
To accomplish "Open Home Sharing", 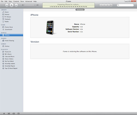I will (12, 41).
